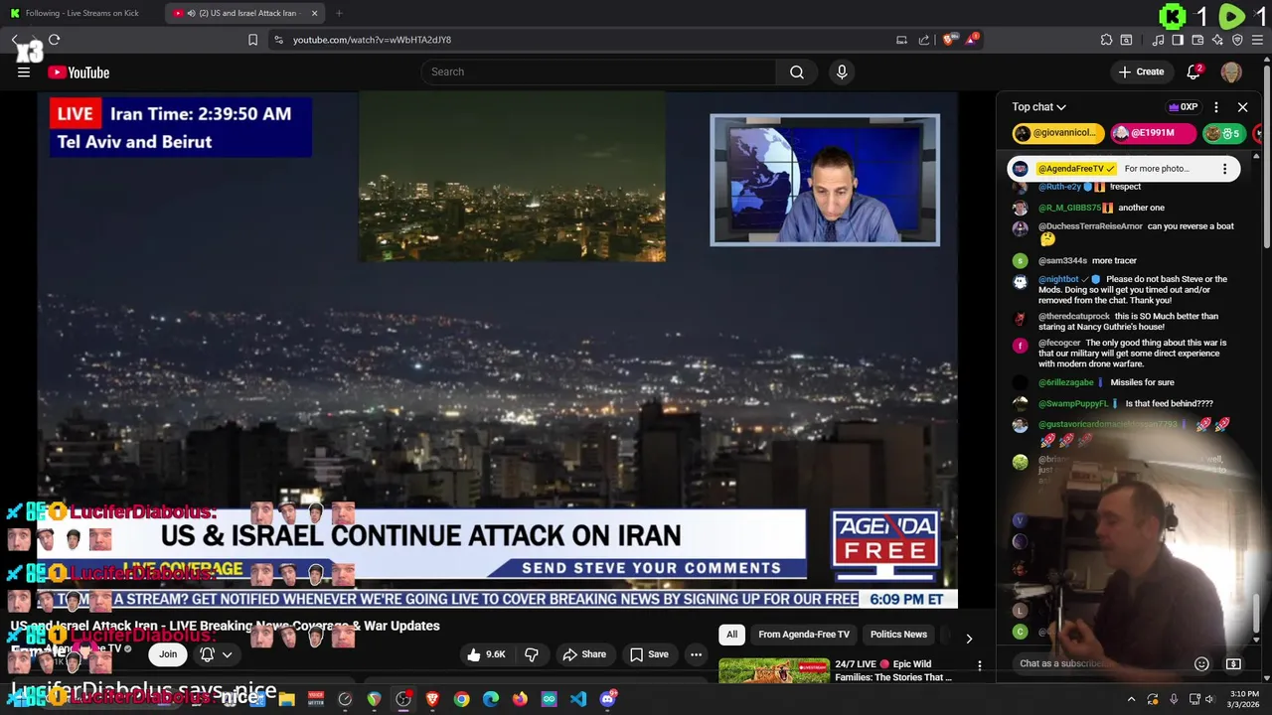Close the live chat panel
Viewport: 1272px width, 715px height.
(x=1242, y=107)
